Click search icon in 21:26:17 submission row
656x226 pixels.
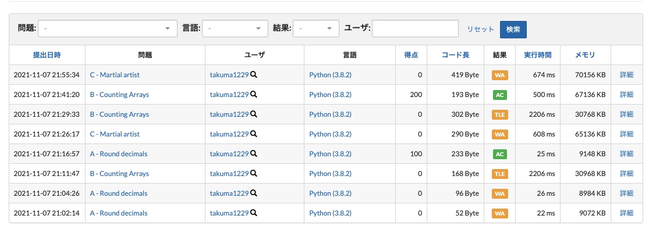pyautogui.click(x=254, y=134)
